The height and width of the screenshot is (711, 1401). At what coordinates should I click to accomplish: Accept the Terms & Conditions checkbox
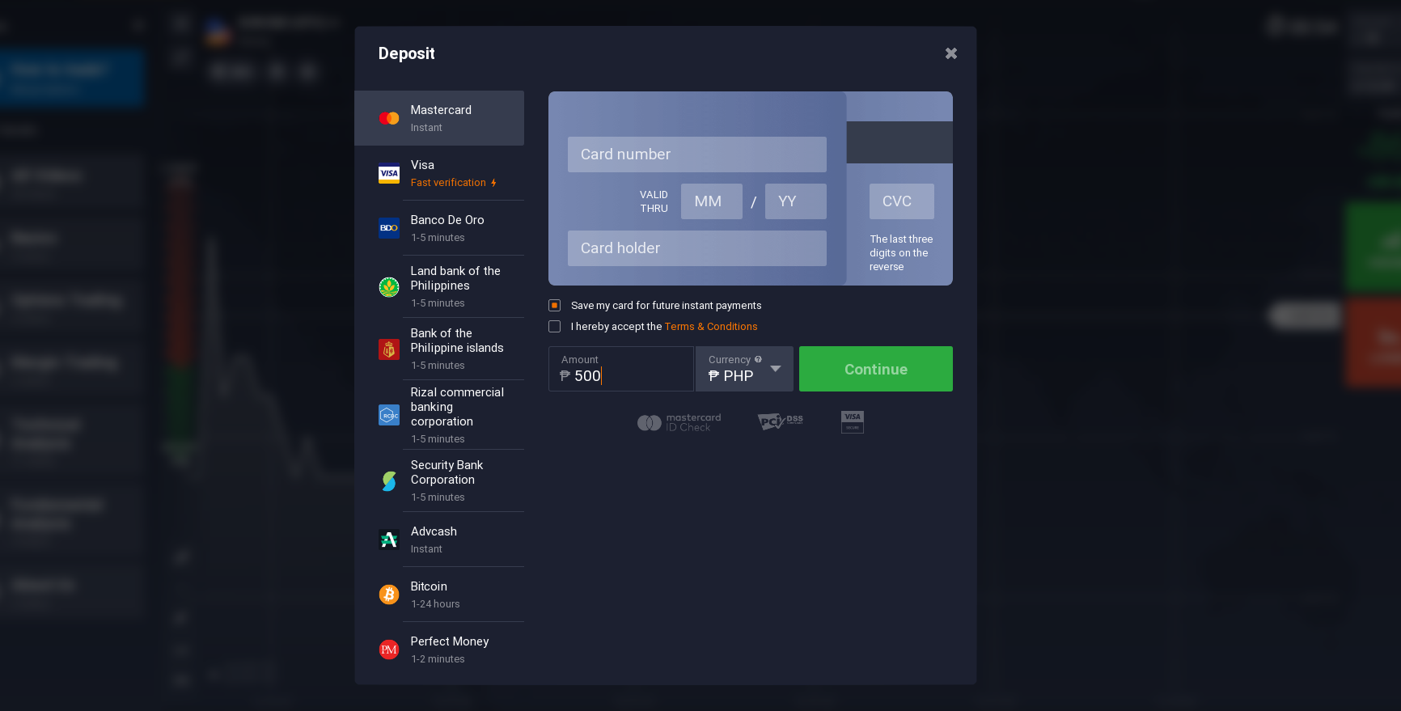click(554, 327)
